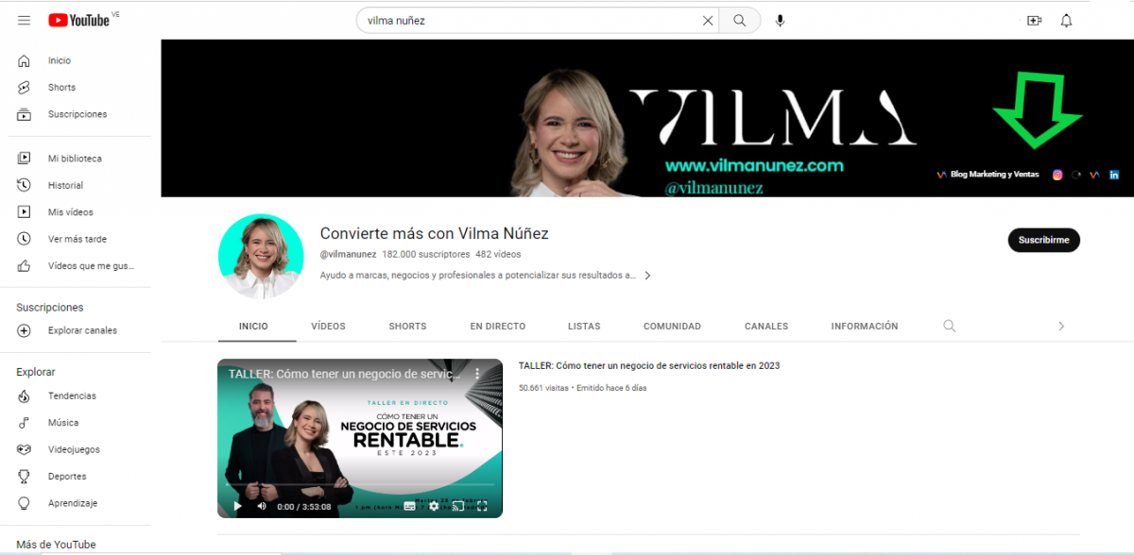The height and width of the screenshot is (555, 1134).
Task: Click the voice search microphone icon
Action: [780, 21]
